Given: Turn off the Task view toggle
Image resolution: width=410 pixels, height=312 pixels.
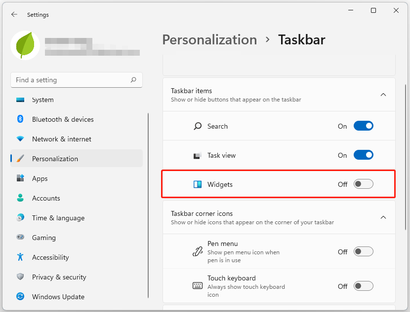Looking at the screenshot, I should [363, 155].
